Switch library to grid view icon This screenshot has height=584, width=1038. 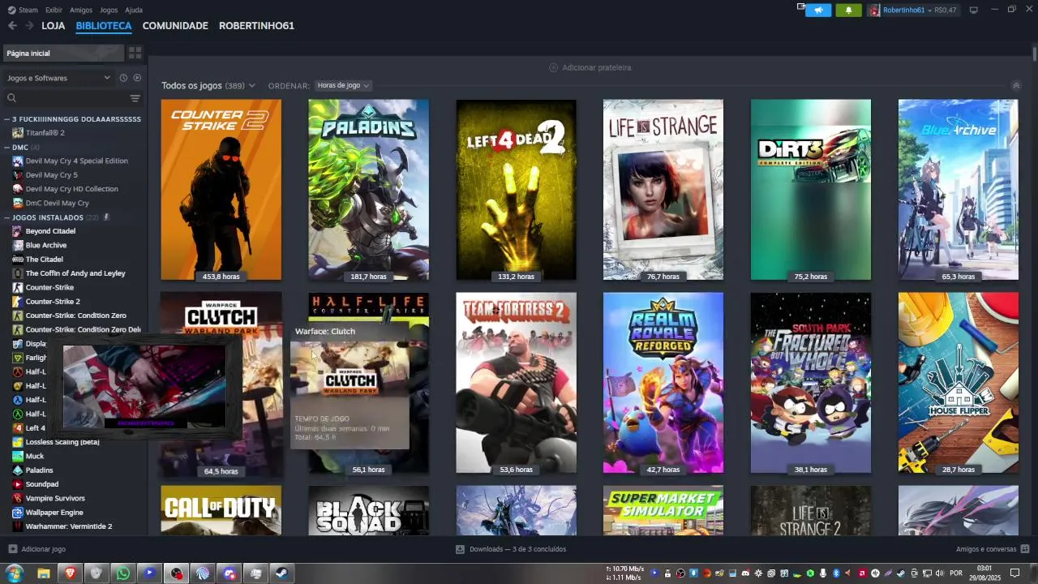[x=135, y=53]
